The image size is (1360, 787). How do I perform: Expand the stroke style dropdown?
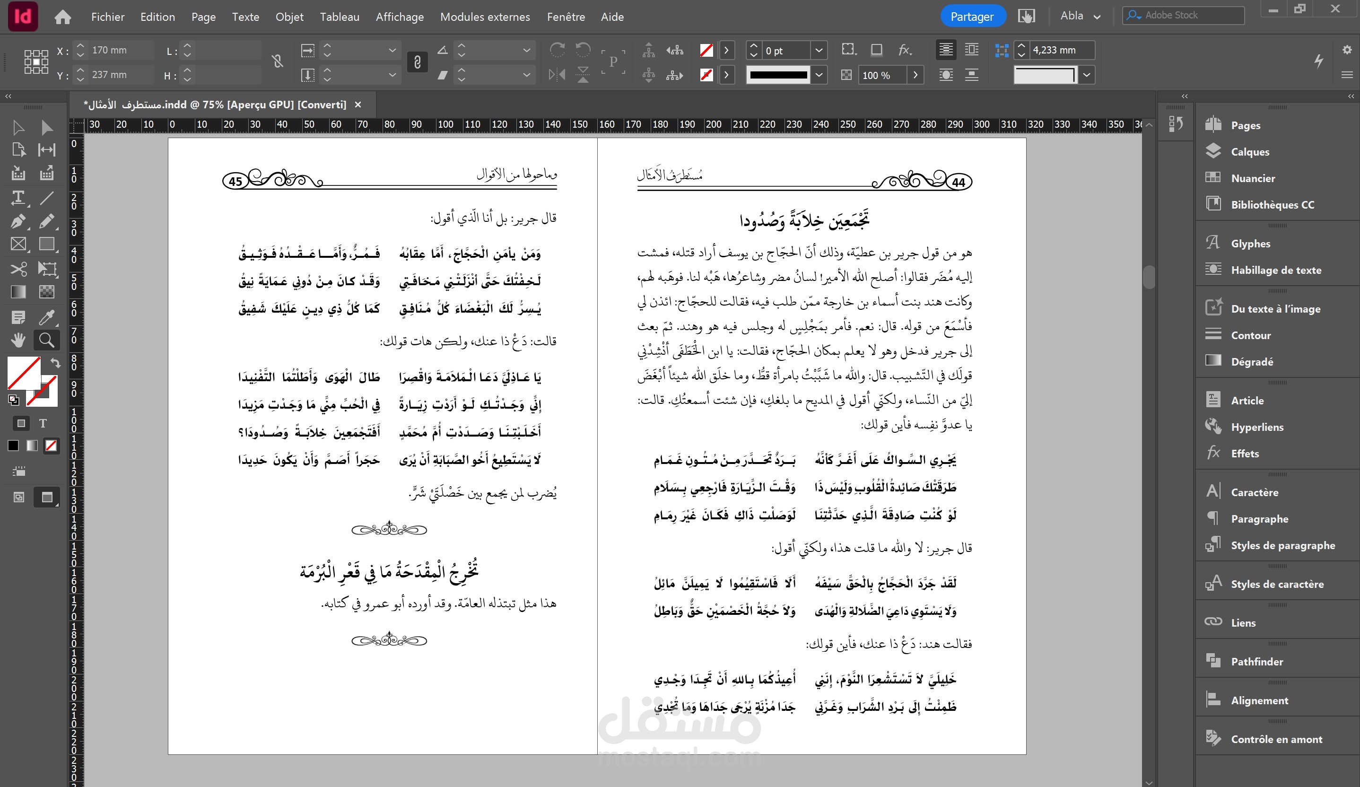click(x=819, y=75)
